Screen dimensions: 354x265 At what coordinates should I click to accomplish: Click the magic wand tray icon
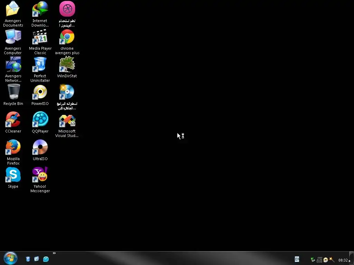click(332, 259)
